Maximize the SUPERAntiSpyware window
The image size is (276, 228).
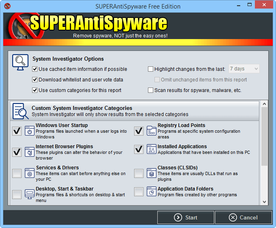click(x=250, y=4)
